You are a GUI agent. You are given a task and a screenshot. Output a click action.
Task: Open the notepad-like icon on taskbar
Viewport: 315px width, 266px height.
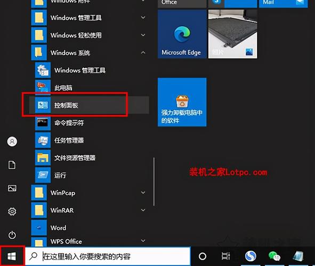[298, 256]
